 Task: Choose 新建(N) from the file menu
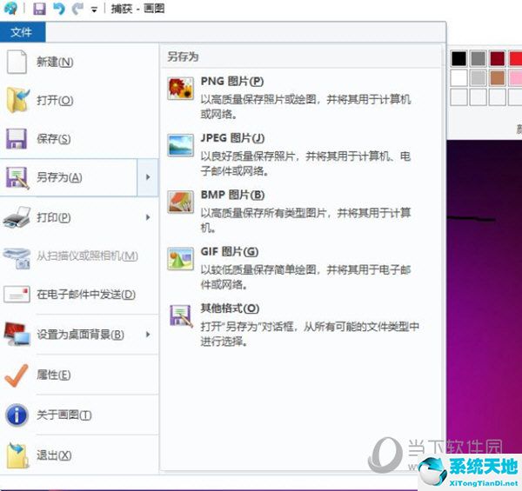click(x=79, y=62)
